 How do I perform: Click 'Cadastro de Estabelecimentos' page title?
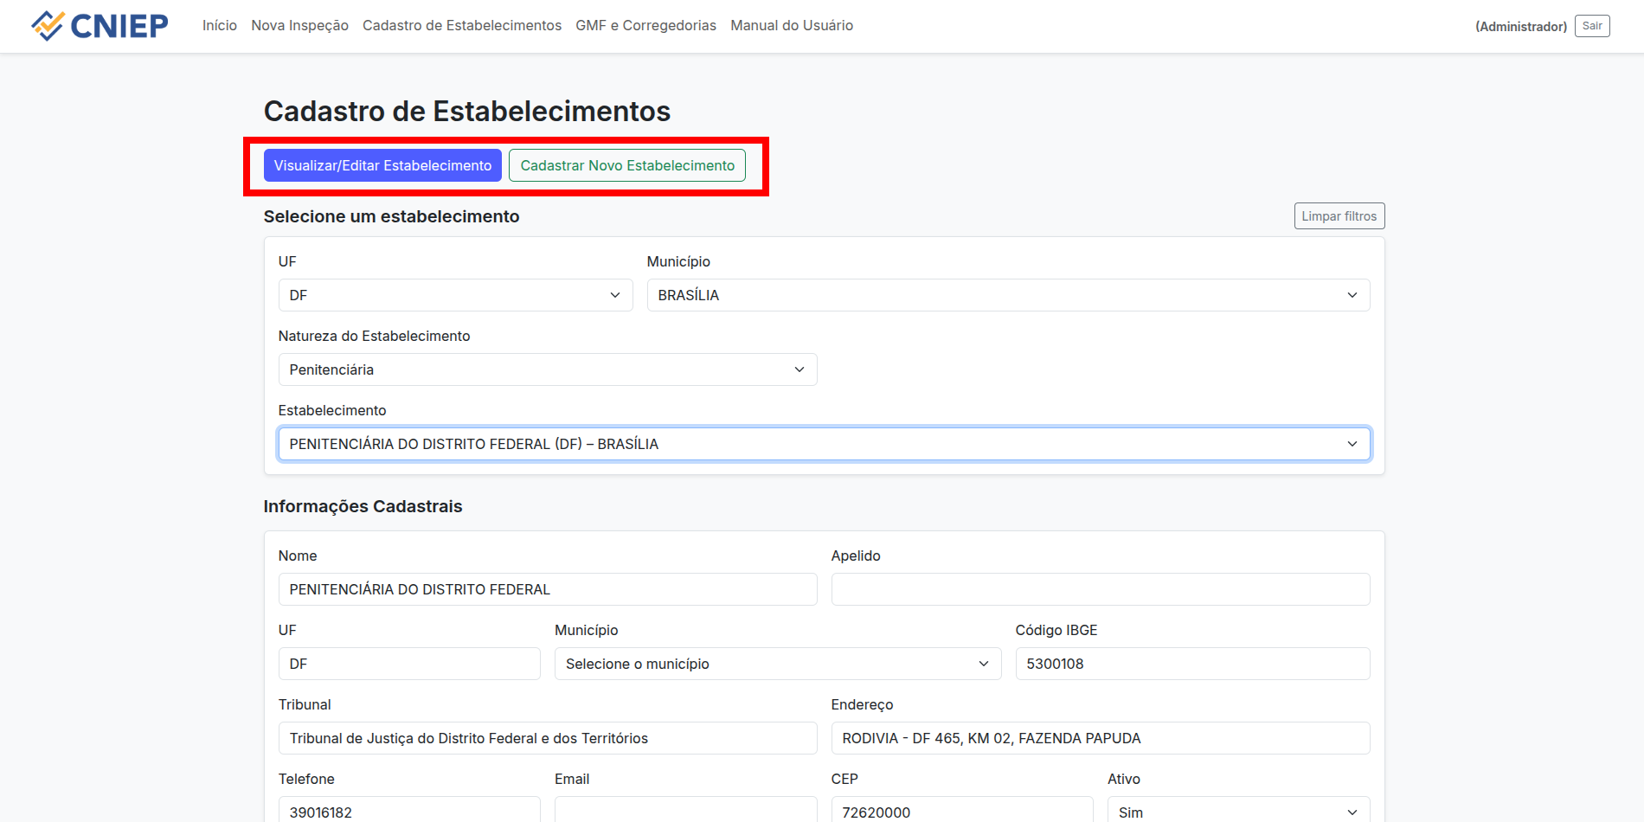pos(467,111)
